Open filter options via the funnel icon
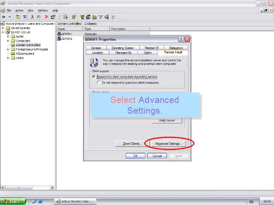The image size is (274, 205). [101, 17]
